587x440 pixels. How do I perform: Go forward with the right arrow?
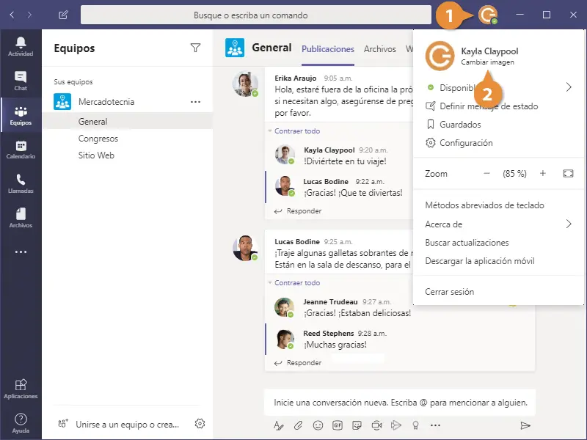29,15
